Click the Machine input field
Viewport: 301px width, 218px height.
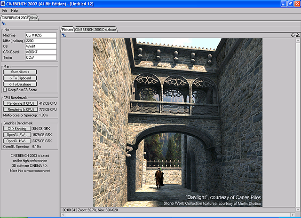coord(41,35)
